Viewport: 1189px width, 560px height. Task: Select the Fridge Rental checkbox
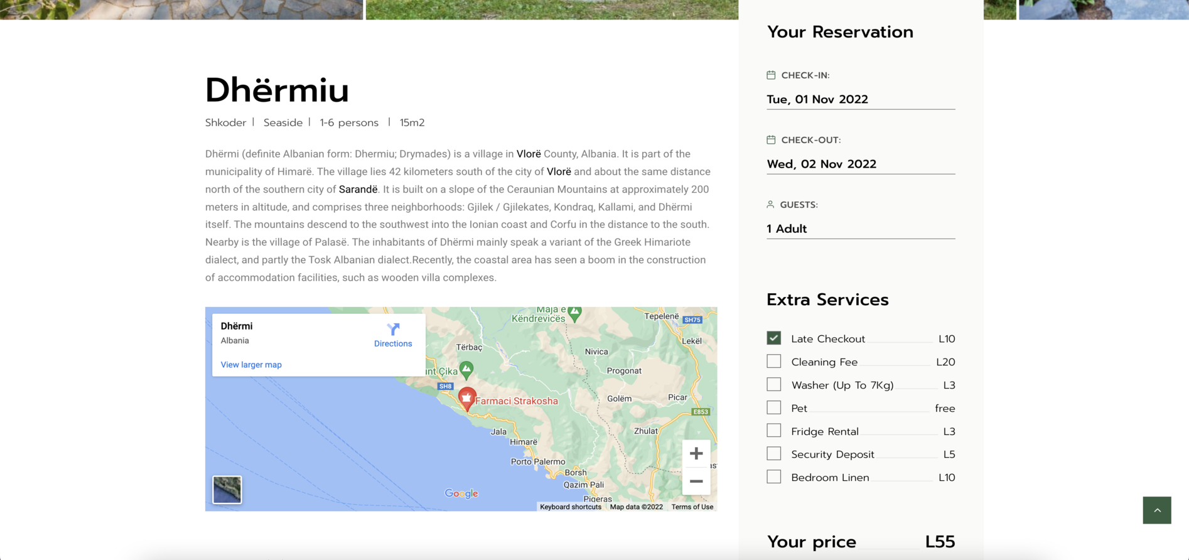click(x=774, y=431)
